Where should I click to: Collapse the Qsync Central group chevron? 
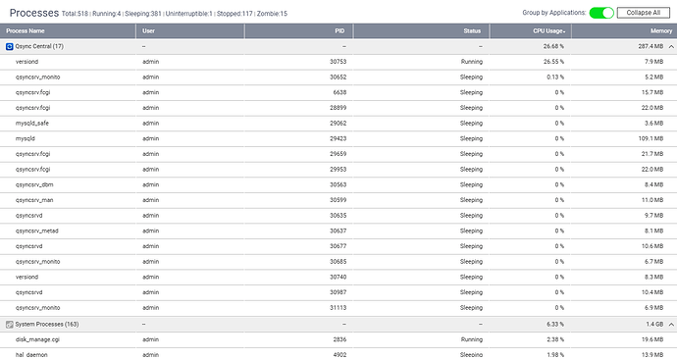tap(671, 47)
